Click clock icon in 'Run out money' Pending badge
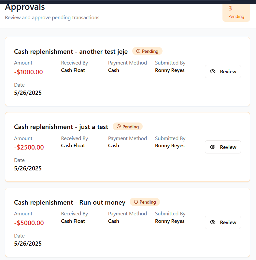The width and height of the screenshot is (256, 260). click(x=136, y=202)
